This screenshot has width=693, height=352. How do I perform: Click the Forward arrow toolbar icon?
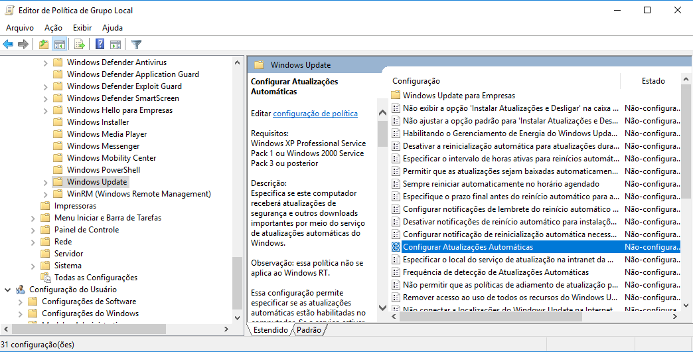23,44
